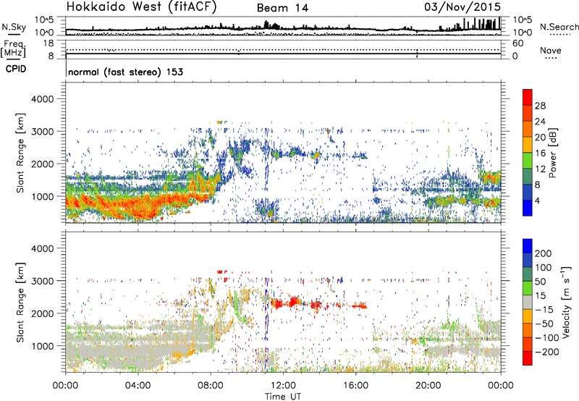579x401 pixels.
Task: Click the velocity panel 'Slant Range [km]' label
Action: pyautogui.click(x=20, y=303)
